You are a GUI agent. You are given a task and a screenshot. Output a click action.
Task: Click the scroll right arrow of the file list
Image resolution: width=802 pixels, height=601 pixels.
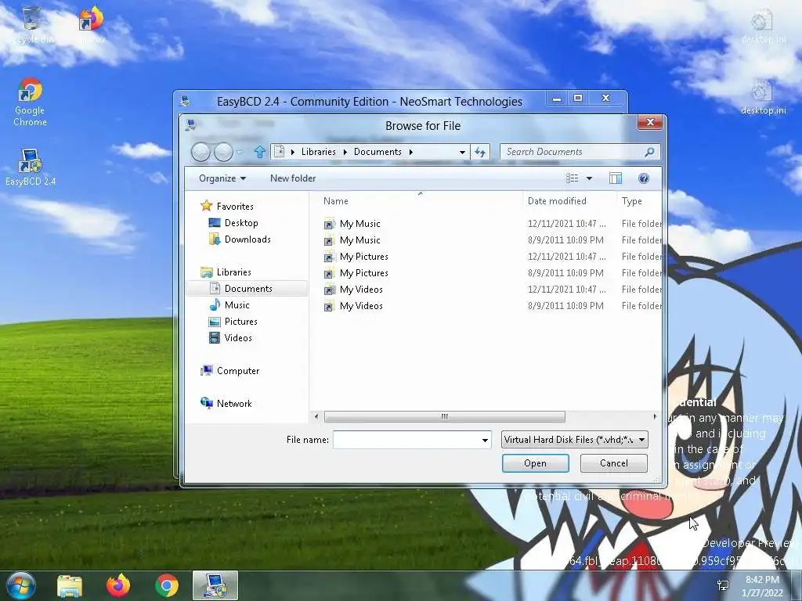click(655, 416)
